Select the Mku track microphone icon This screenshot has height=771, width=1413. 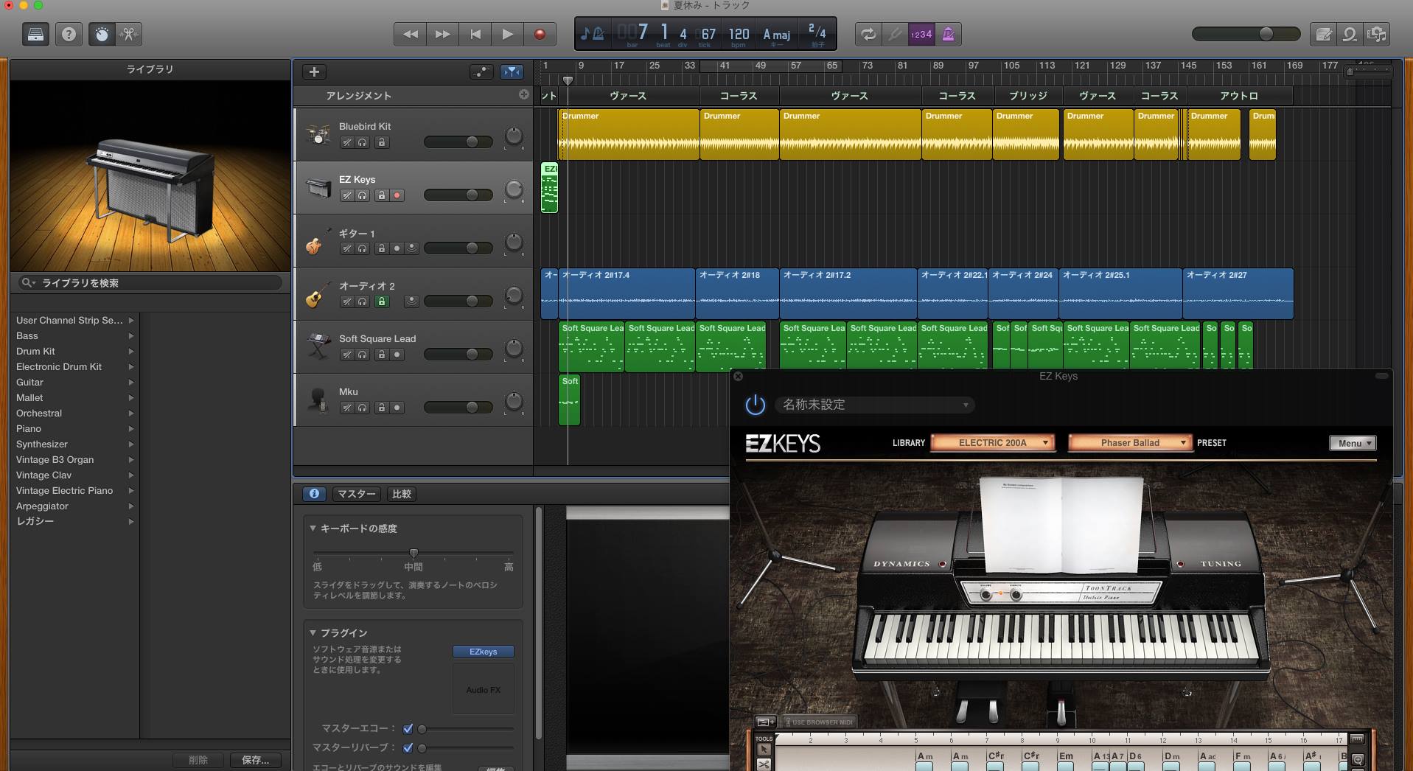coord(318,400)
